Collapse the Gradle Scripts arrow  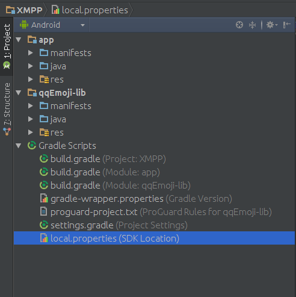point(19,146)
